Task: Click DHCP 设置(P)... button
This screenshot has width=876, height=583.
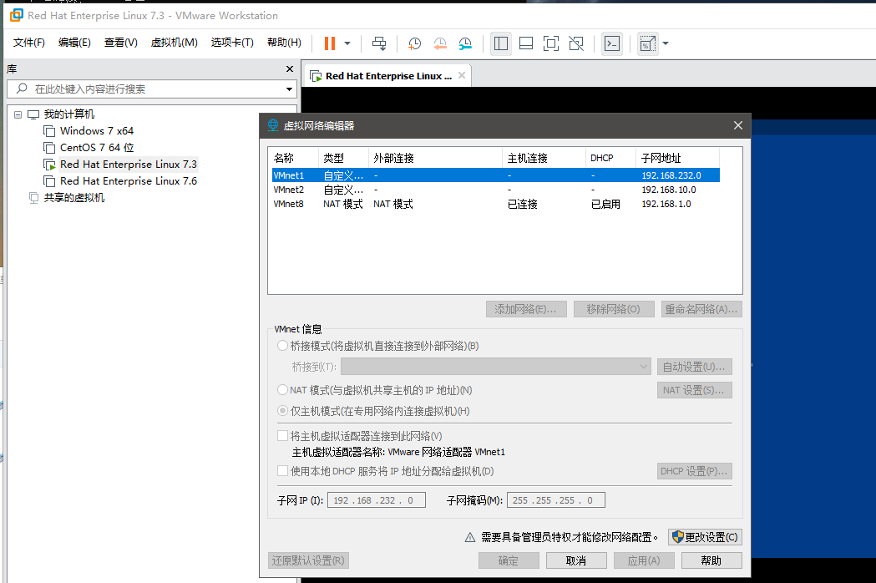Action: (695, 471)
